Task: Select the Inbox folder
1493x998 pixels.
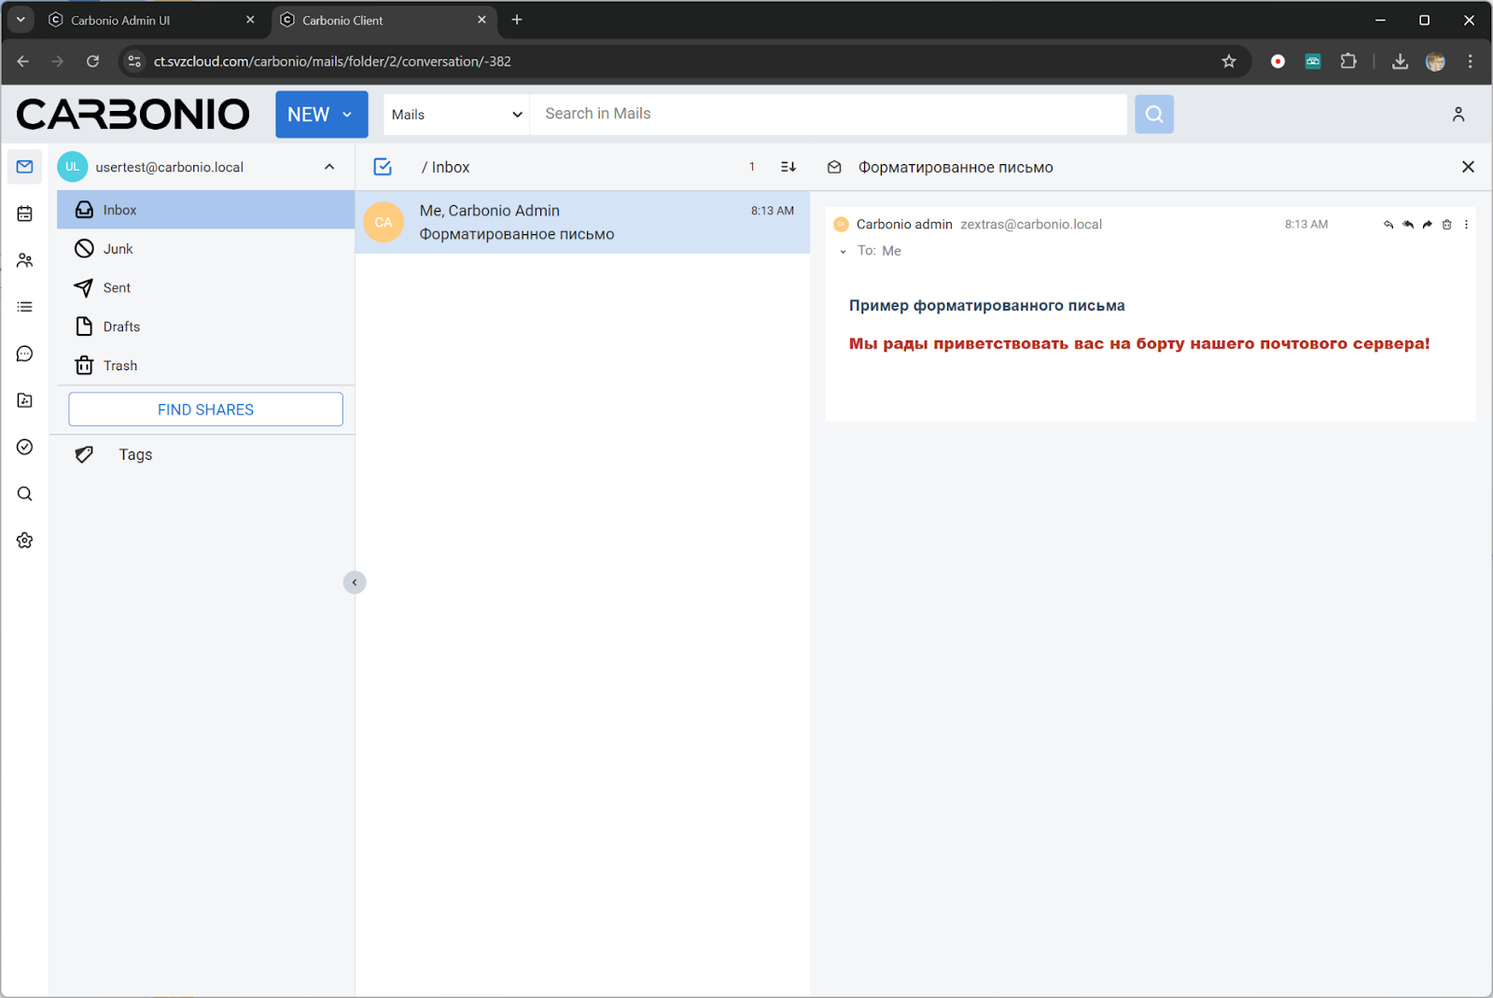Action: pyautogui.click(x=205, y=210)
